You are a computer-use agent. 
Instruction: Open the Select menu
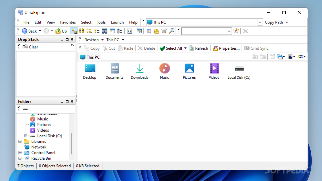tap(86, 22)
